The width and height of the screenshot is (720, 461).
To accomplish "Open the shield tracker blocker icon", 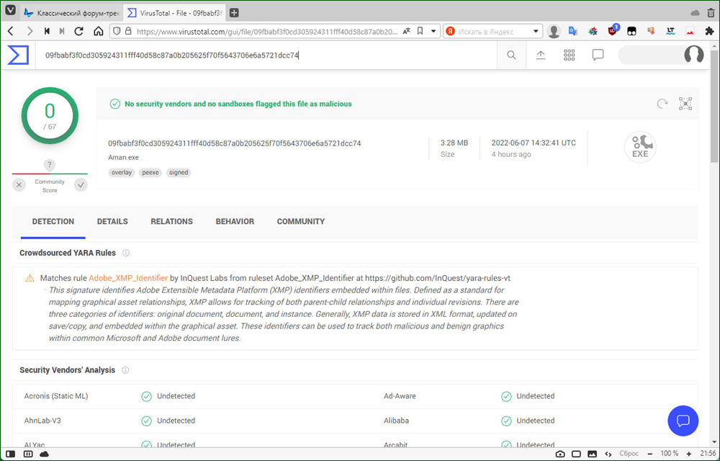I will point(117,31).
